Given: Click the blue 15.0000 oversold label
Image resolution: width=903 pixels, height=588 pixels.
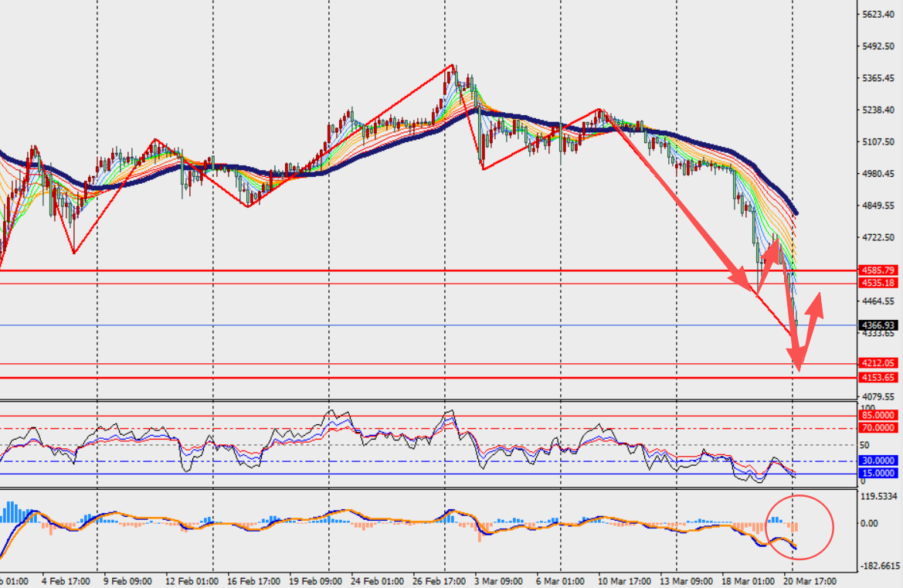Looking at the screenshot, I should tap(880, 474).
